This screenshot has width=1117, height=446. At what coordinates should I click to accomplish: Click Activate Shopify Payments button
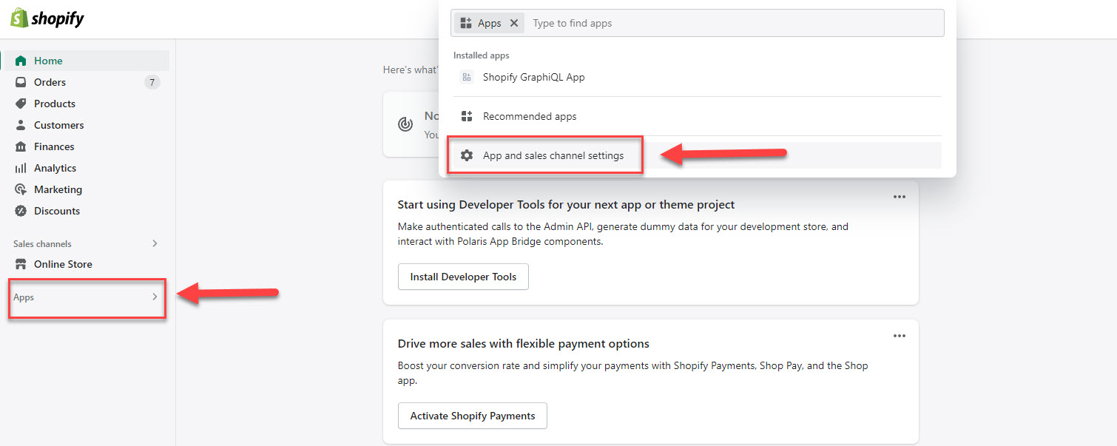(x=473, y=416)
